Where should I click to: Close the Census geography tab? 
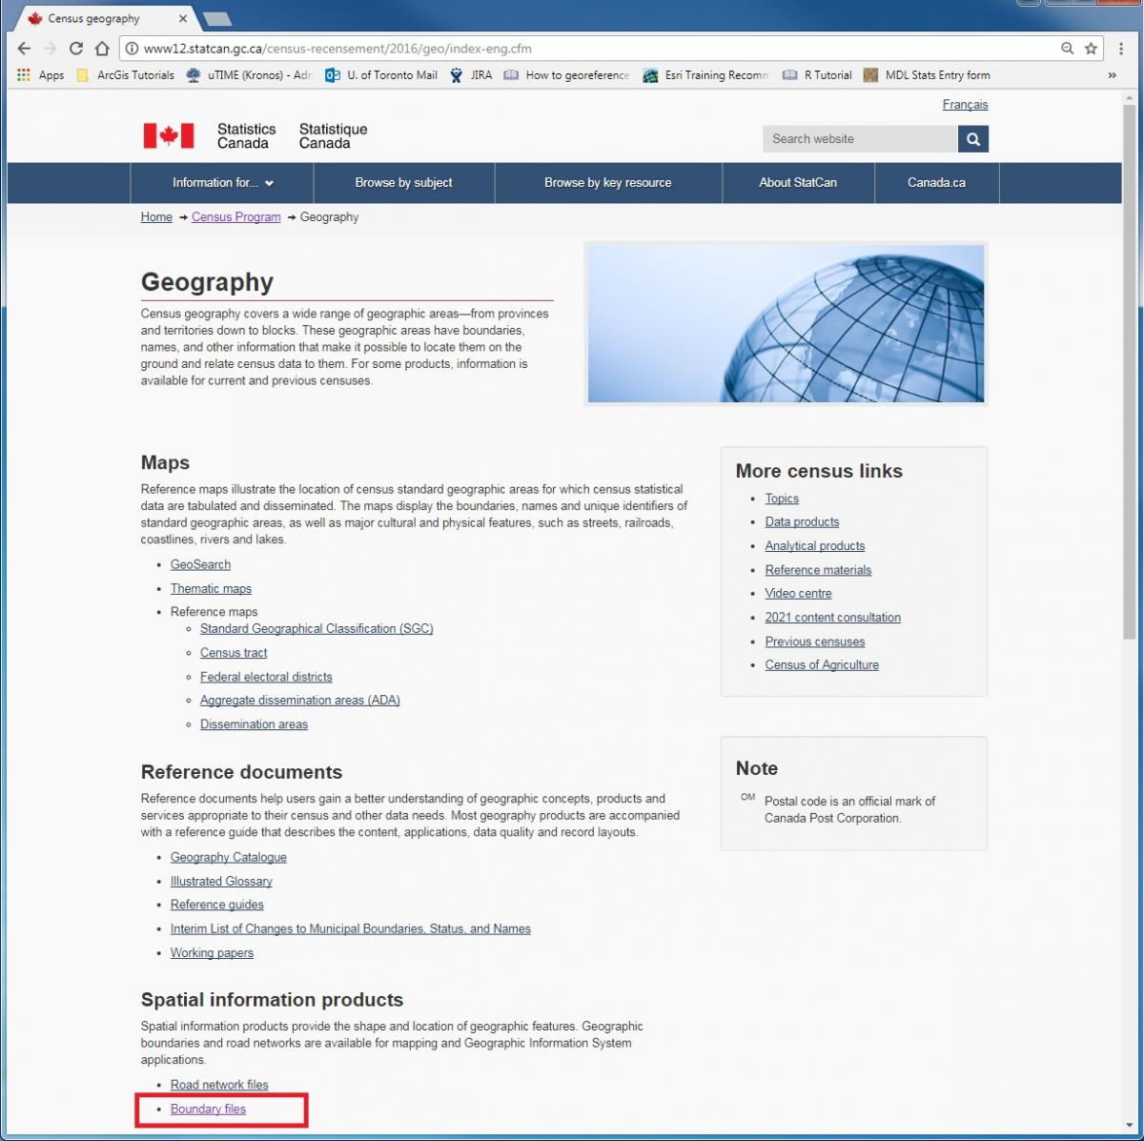coord(182,18)
